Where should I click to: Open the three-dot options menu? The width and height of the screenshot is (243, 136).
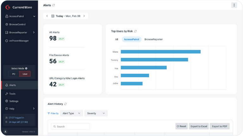pyautogui.click(x=234, y=5)
